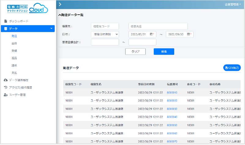Open ユーザー管理 page

click(x=17, y=95)
